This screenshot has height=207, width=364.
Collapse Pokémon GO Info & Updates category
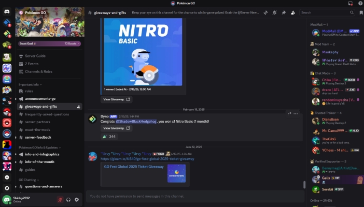pos(39,147)
